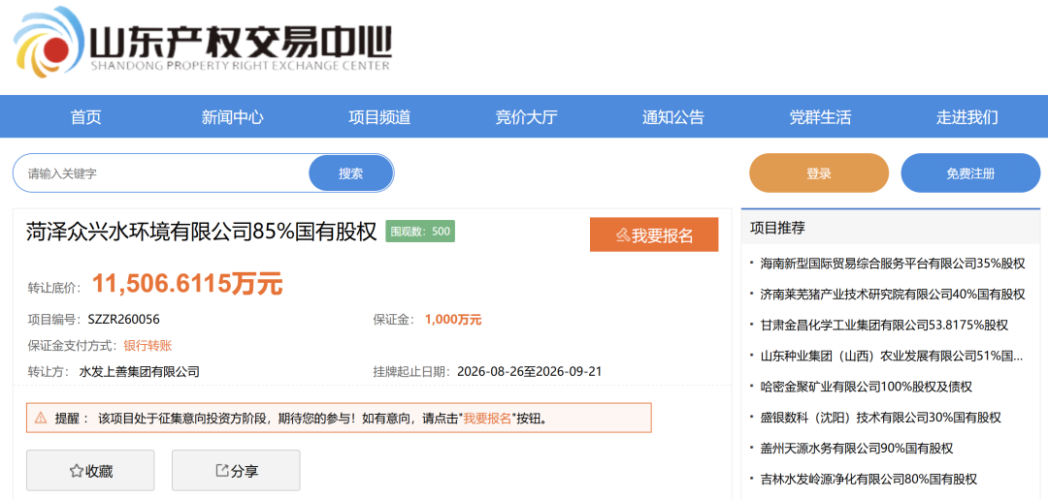Open 通知公告 navigation item
This screenshot has width=1048, height=499.
(x=673, y=117)
